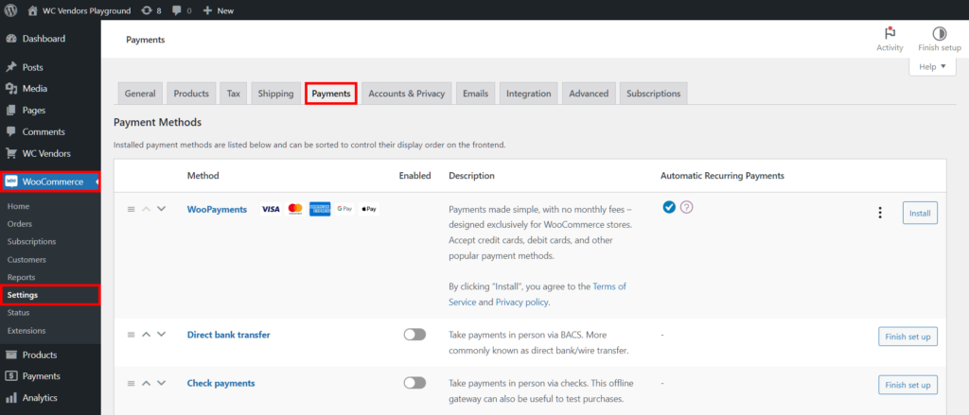This screenshot has height=415, width=969.
Task: Open the updates icon showing 8
Action: pyautogui.click(x=147, y=10)
